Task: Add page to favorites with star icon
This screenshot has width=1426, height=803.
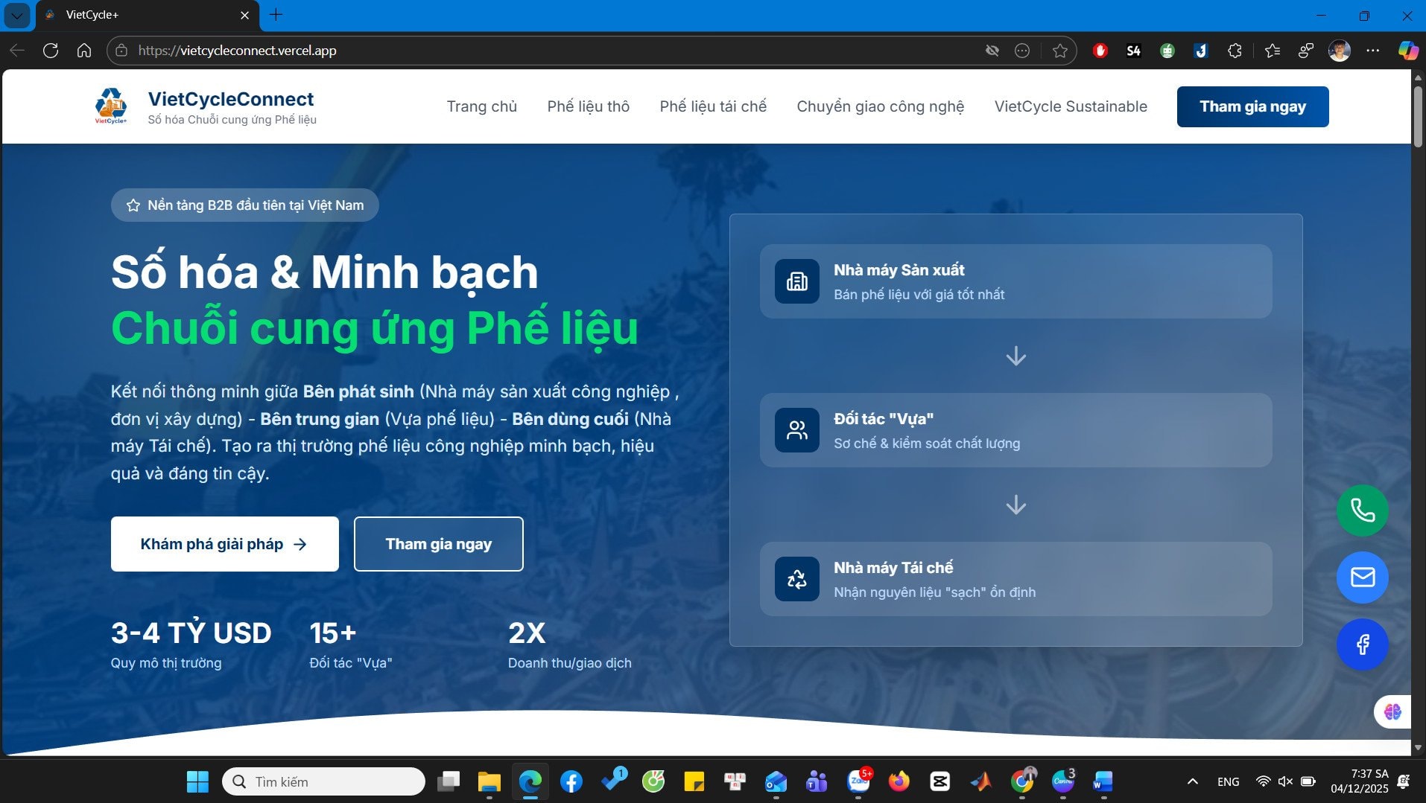Action: [x=1059, y=51]
